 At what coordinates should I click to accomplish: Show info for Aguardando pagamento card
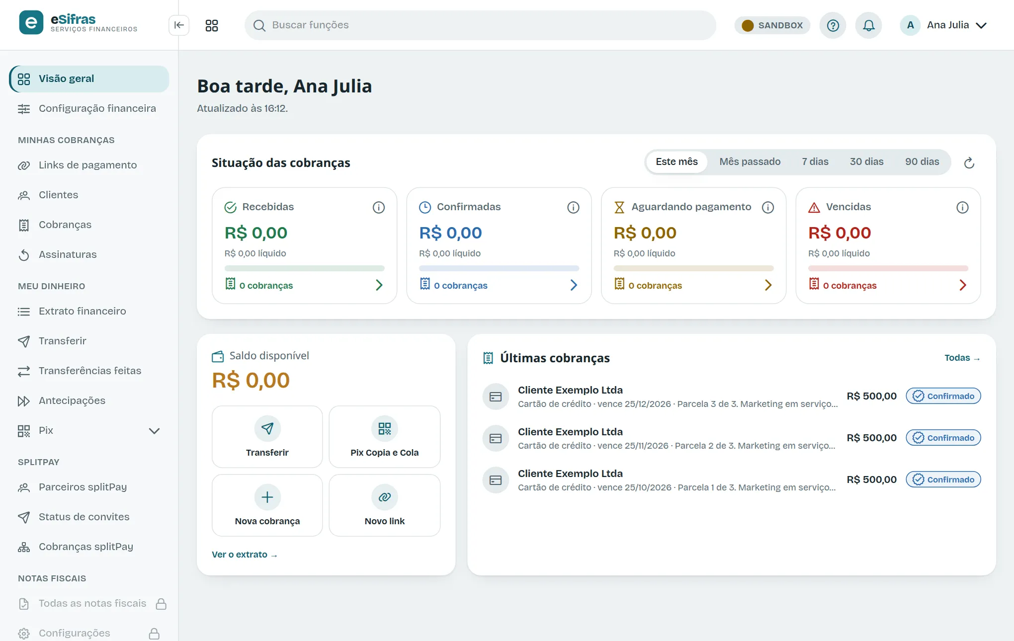click(x=768, y=207)
